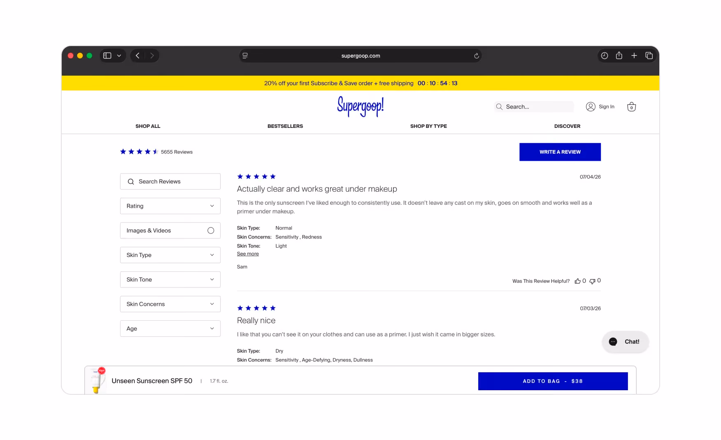Expand the Skin Tone filter dropdown
Viewport: 721px width, 440px height.
pyautogui.click(x=170, y=280)
